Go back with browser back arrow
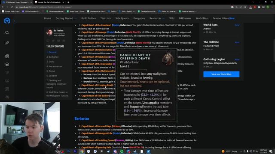This screenshot has width=275, height=154. coord(3,7)
